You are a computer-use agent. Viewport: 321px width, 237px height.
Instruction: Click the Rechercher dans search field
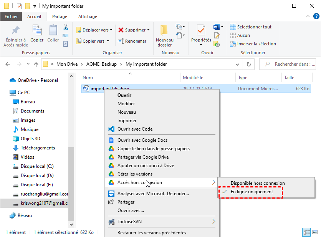pos(288,64)
